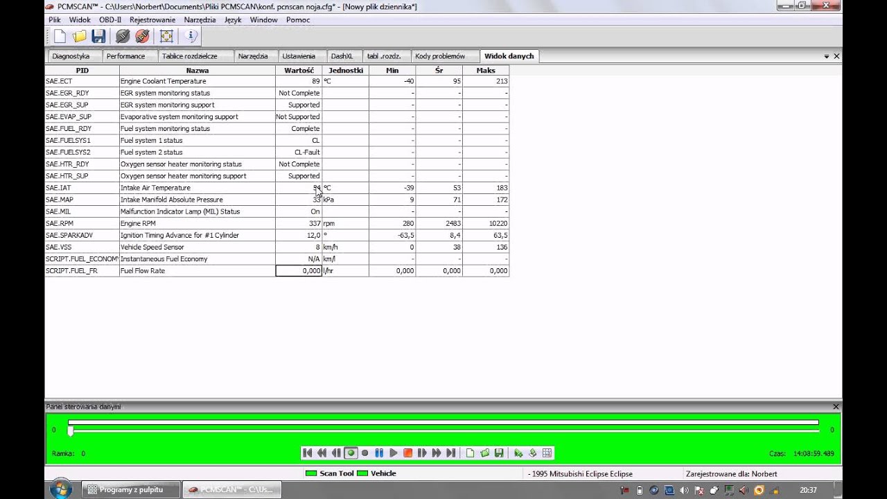Open the OBD-II menu
This screenshot has height=499, width=887.
click(x=110, y=19)
